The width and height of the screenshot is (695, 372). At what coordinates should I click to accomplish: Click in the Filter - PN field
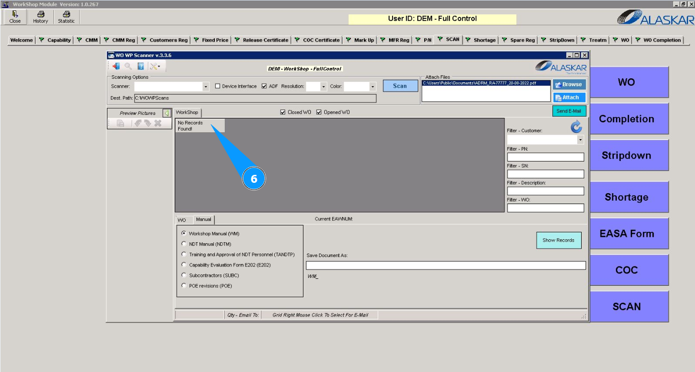(x=546, y=157)
